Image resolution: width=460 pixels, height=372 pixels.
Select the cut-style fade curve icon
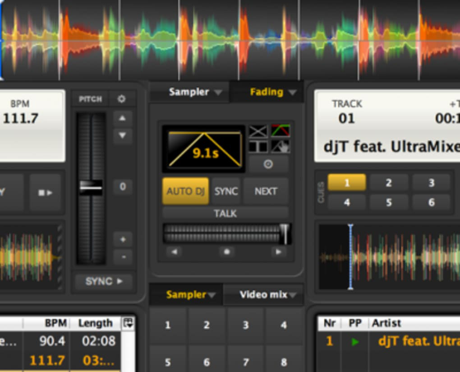(x=258, y=146)
